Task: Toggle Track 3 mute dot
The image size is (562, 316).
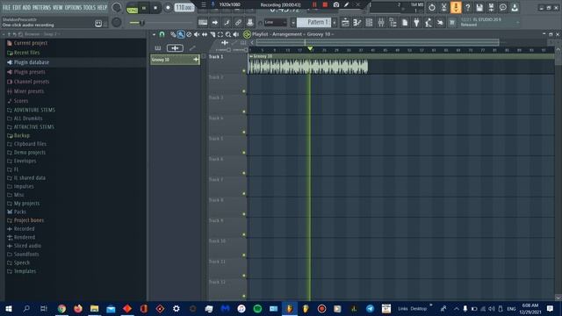Action: point(244,111)
